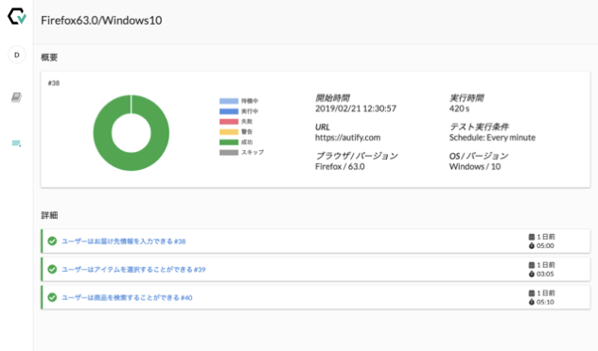Image resolution: width=598 pixels, height=351 pixels.
Task: Click the start time 2019/02/21 12:30:57
Action: tap(356, 109)
